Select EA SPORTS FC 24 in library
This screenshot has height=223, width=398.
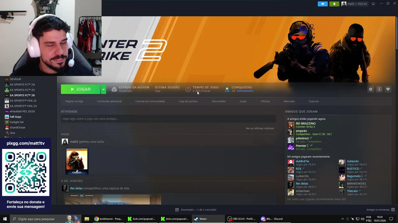point(22,85)
